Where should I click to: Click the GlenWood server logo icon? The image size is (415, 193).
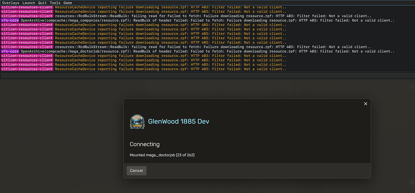click(x=138, y=121)
